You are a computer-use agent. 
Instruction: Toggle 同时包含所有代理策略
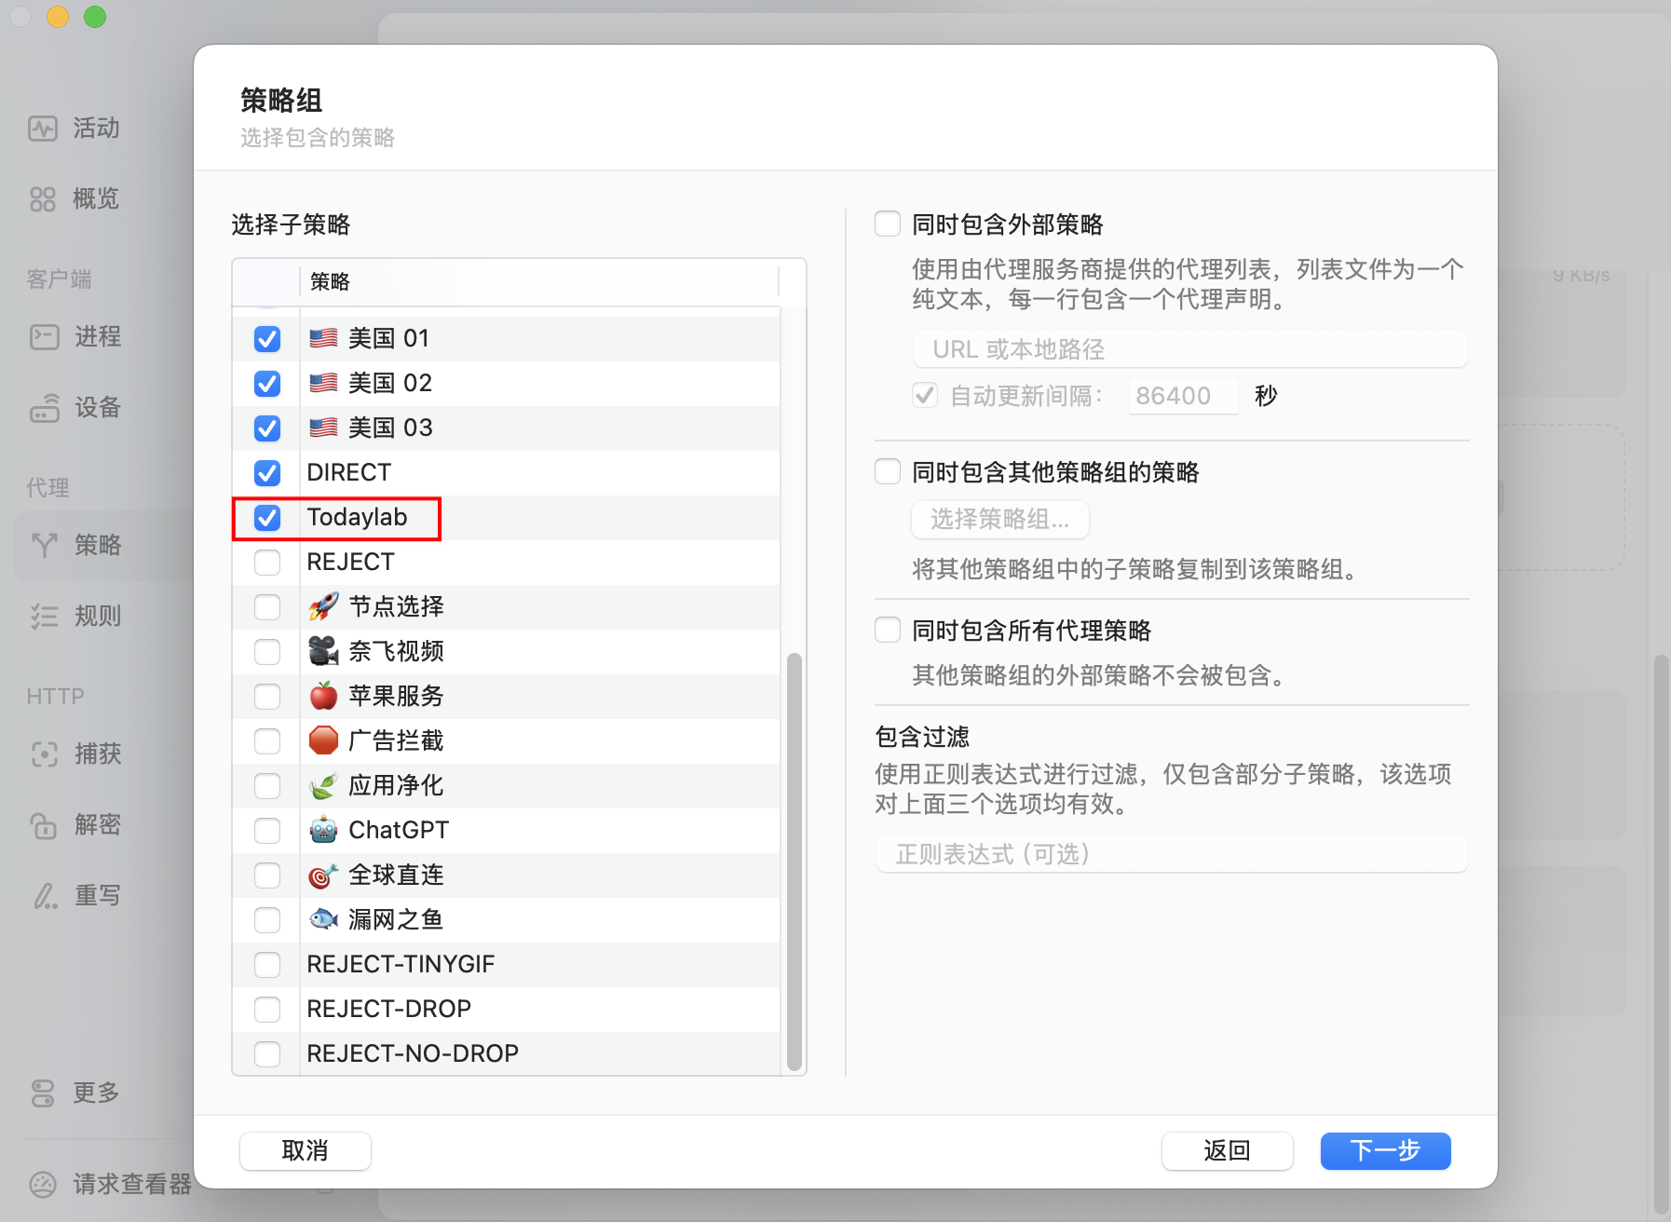[x=887, y=630]
